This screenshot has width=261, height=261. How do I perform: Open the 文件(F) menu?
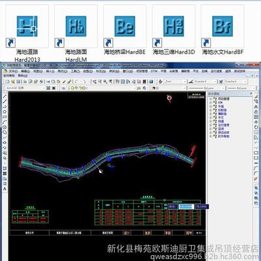pos(13,71)
